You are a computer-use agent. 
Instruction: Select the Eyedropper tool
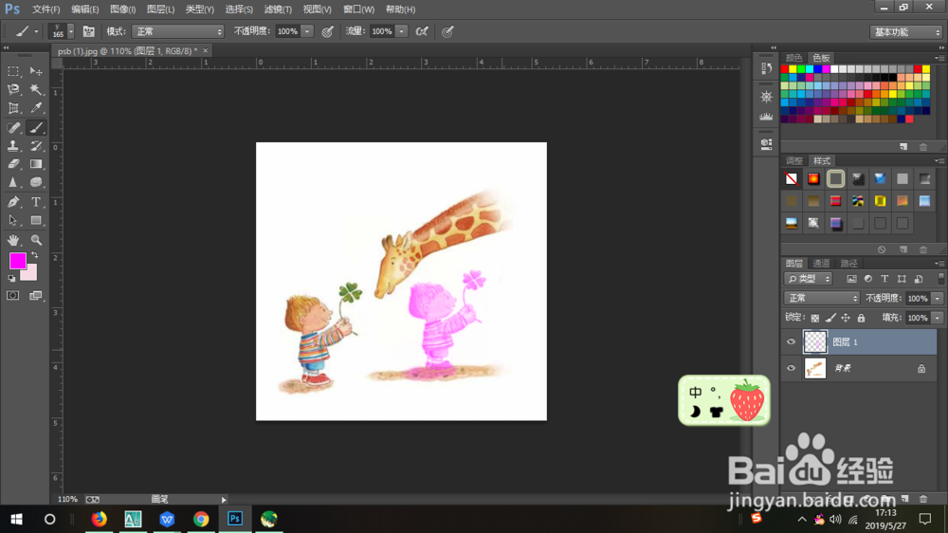point(36,108)
